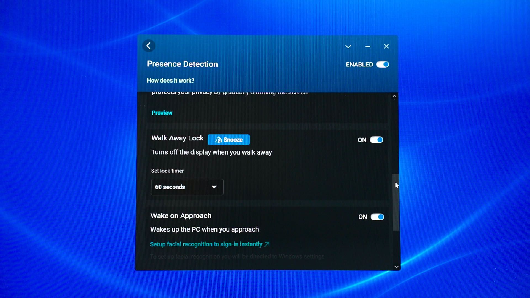Viewport: 530px width, 298px height.
Task: Open How does it work? help
Action: [171, 81]
